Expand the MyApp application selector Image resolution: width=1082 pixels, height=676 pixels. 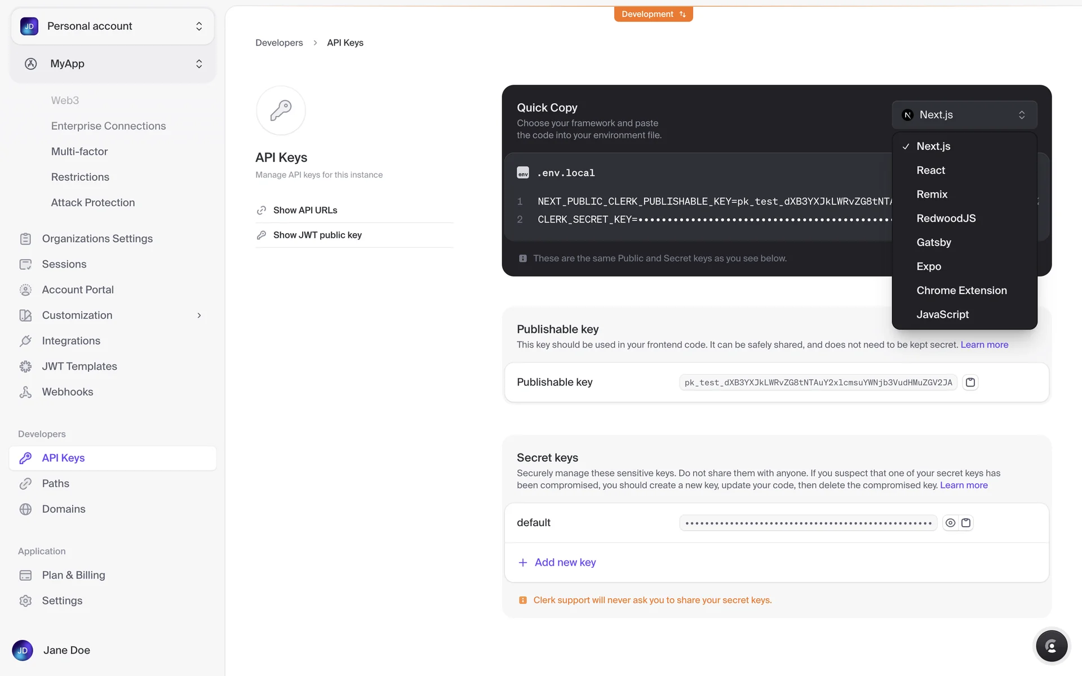click(112, 64)
